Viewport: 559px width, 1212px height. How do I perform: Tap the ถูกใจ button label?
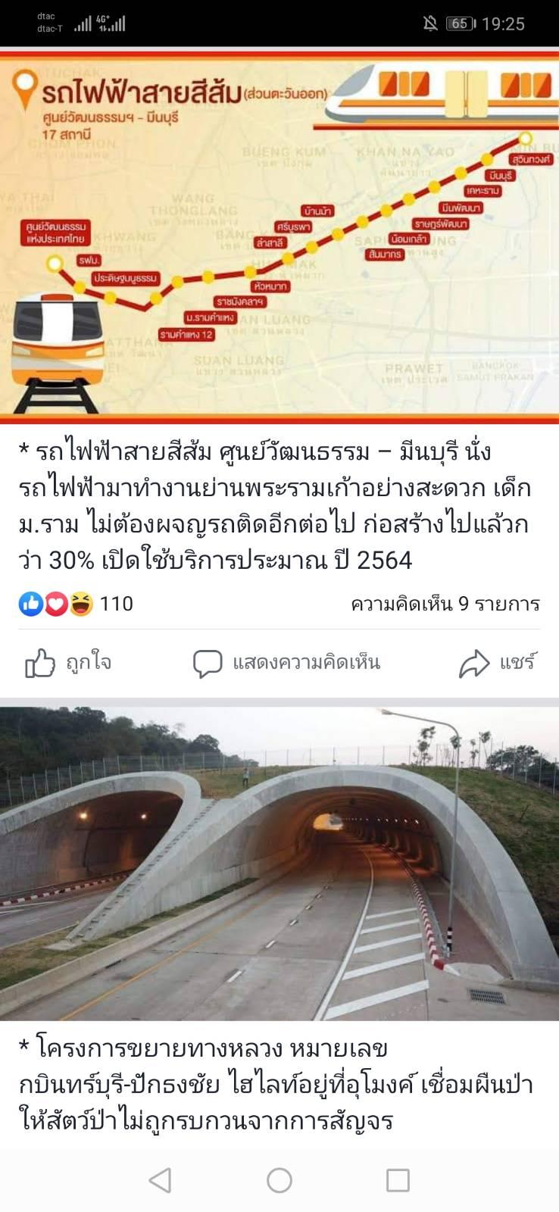pyautogui.click(x=89, y=663)
